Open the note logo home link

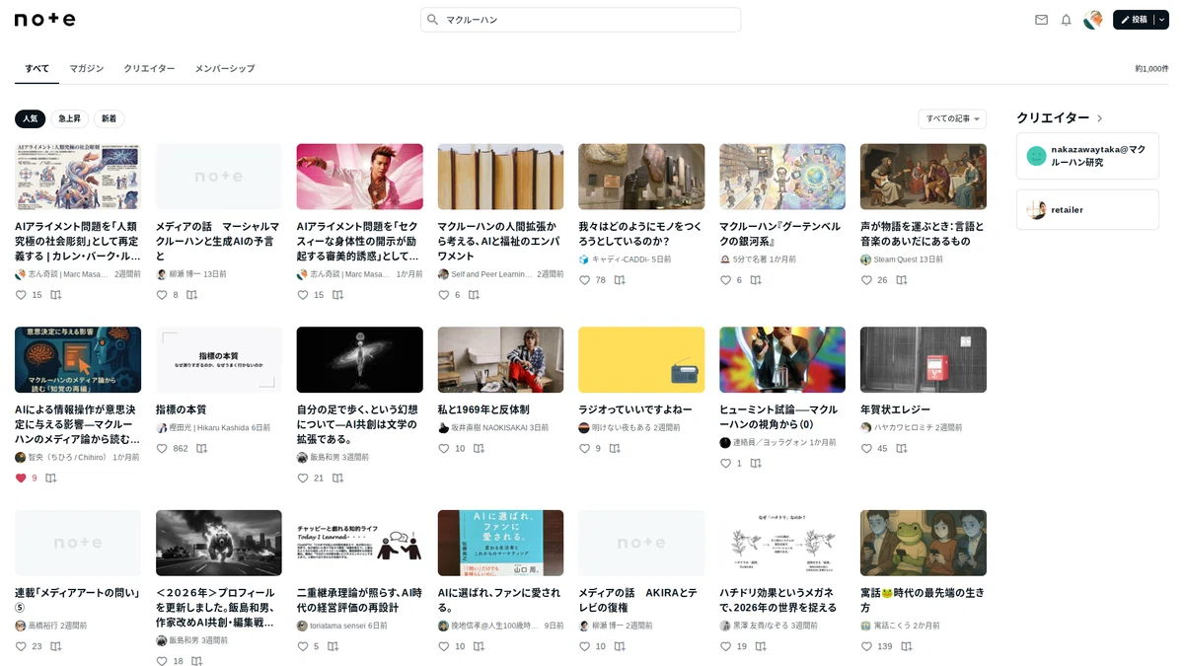pyautogui.click(x=44, y=20)
